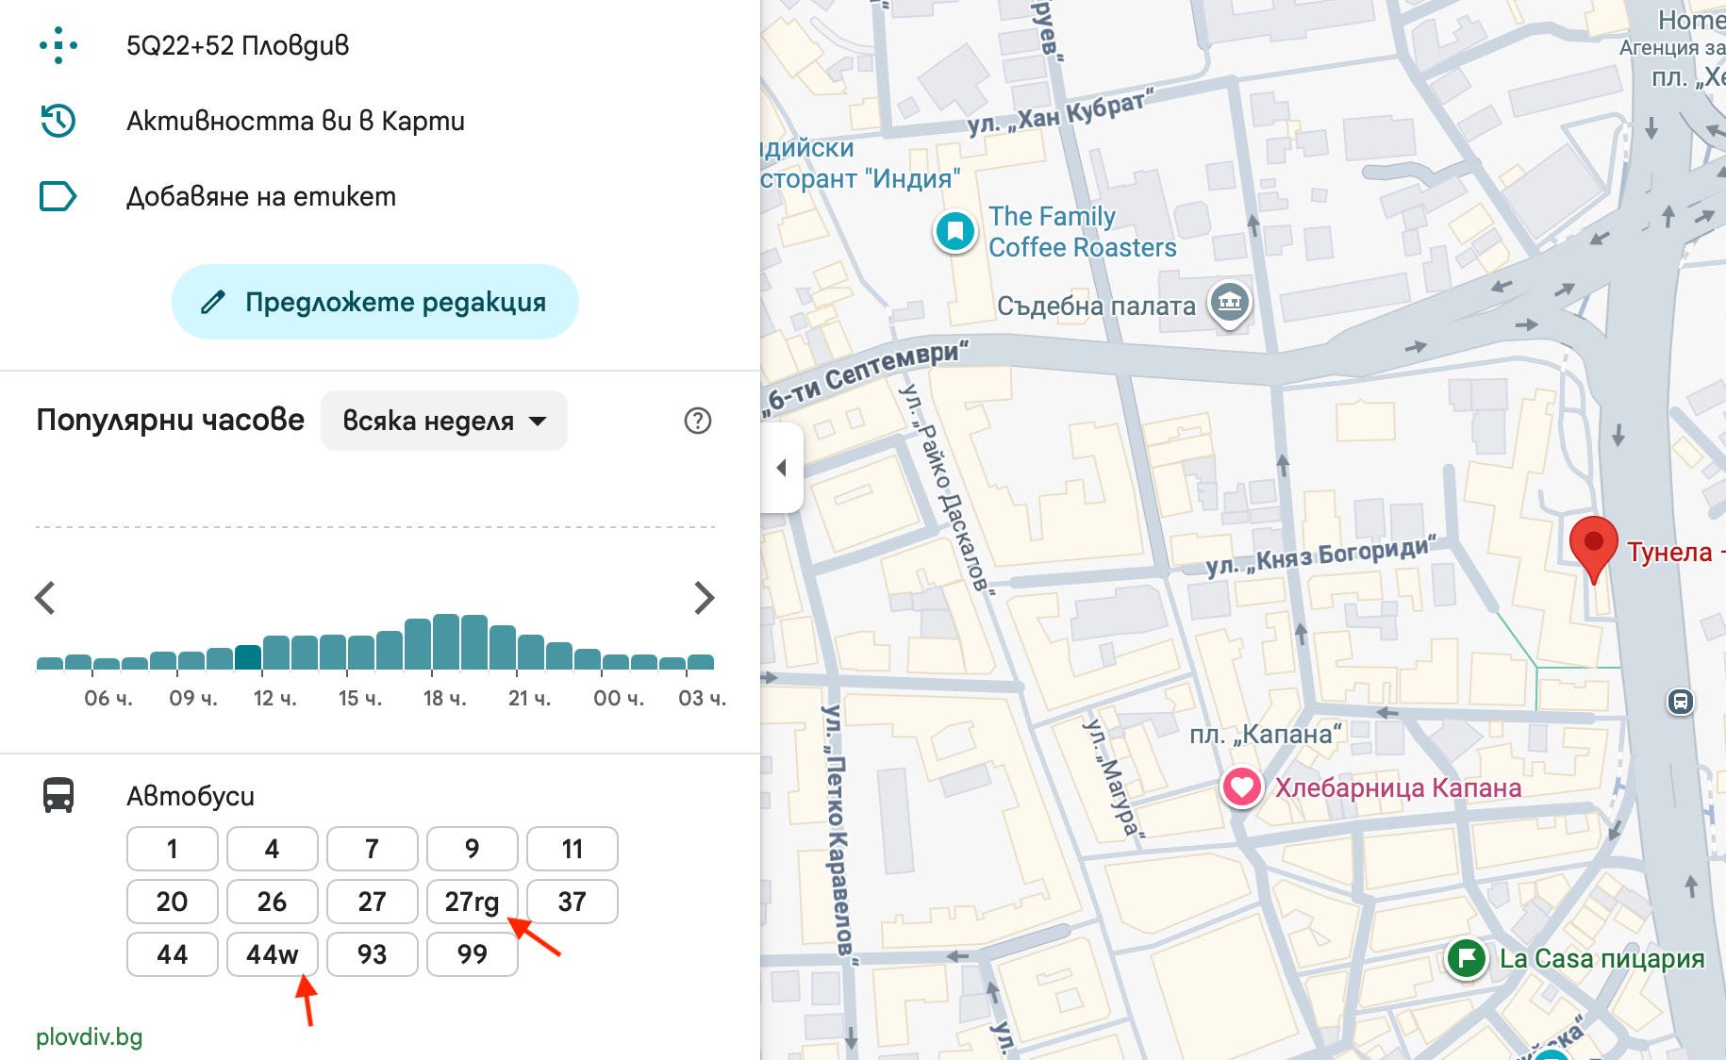Click the tallest 18 ч. popularity bar
1726x1060 pixels.
[x=446, y=642]
